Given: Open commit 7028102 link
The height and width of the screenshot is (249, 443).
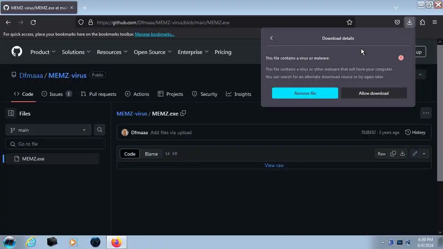Looking at the screenshot, I should click(368, 132).
